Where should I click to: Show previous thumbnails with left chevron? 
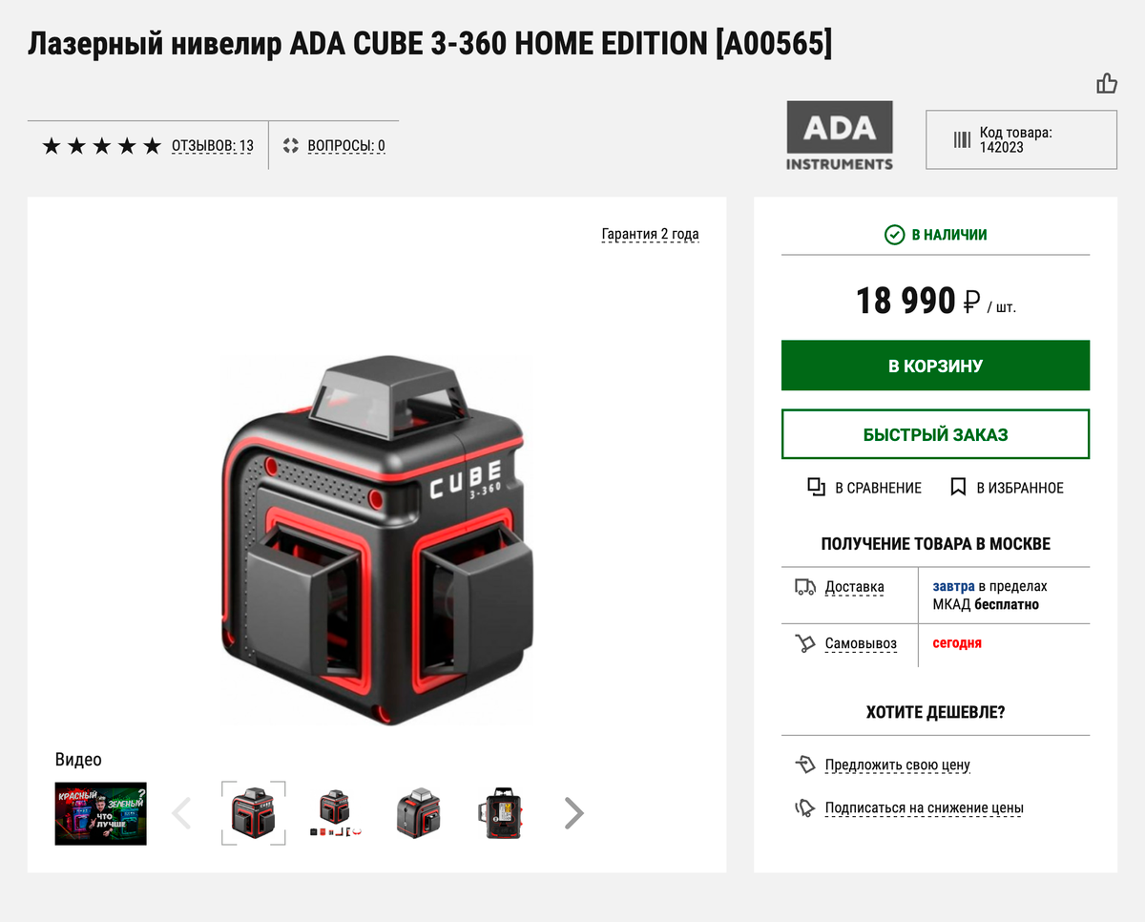click(181, 813)
